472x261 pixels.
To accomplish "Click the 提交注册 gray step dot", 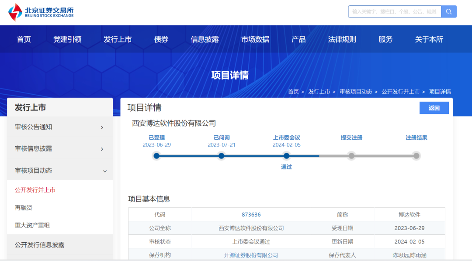I will pos(351,156).
